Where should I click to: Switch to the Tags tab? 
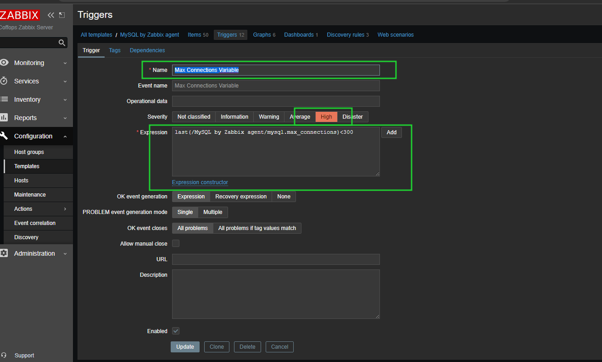click(114, 50)
